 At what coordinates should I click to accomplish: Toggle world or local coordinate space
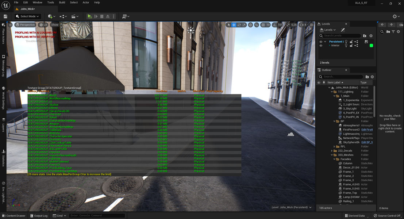pos(250,25)
